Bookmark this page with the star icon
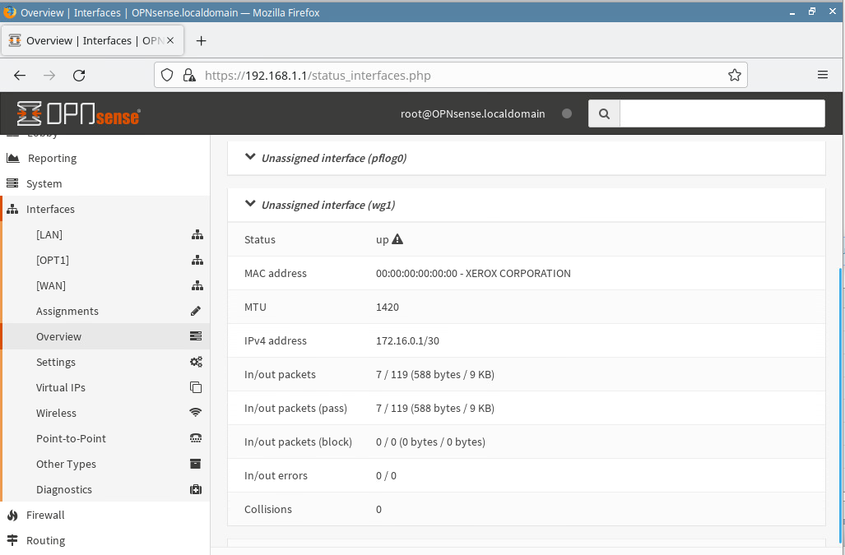845x555 pixels. point(734,75)
